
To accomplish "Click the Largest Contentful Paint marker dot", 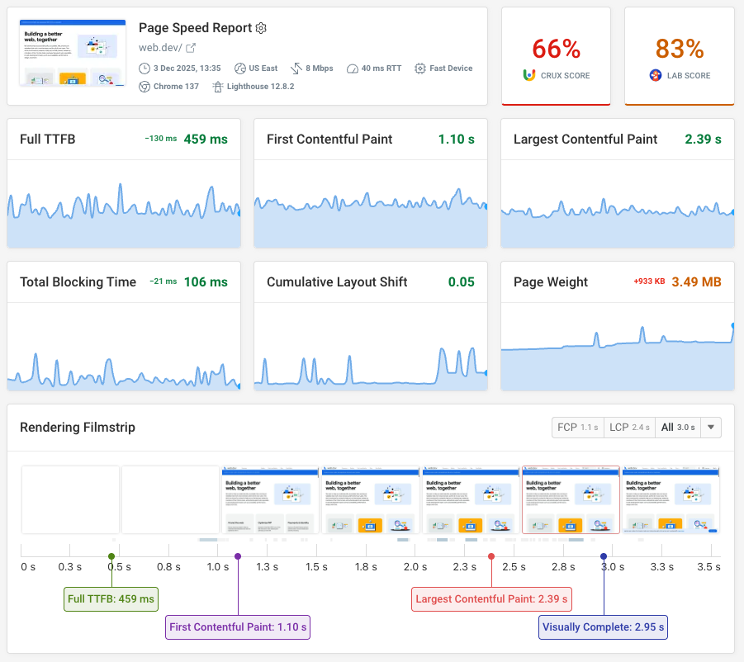I will [491, 556].
